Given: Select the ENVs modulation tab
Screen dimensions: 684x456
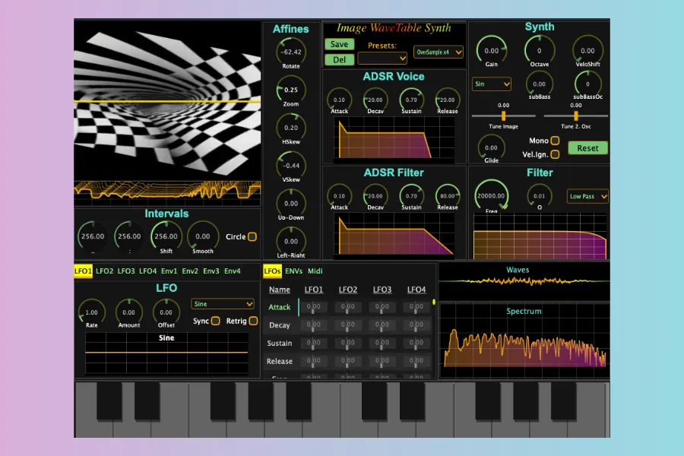Looking at the screenshot, I should pyautogui.click(x=293, y=271).
